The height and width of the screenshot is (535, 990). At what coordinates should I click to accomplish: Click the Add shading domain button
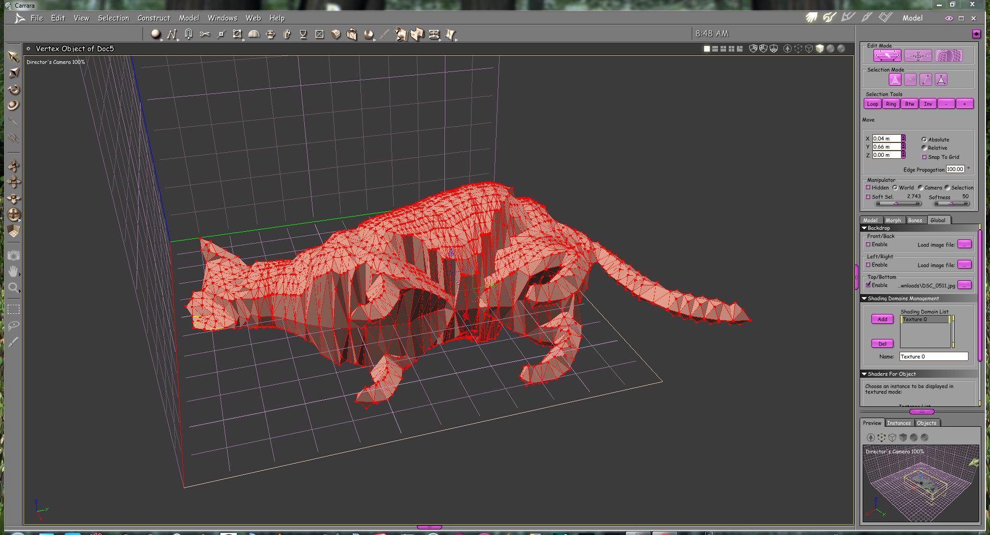click(x=882, y=319)
